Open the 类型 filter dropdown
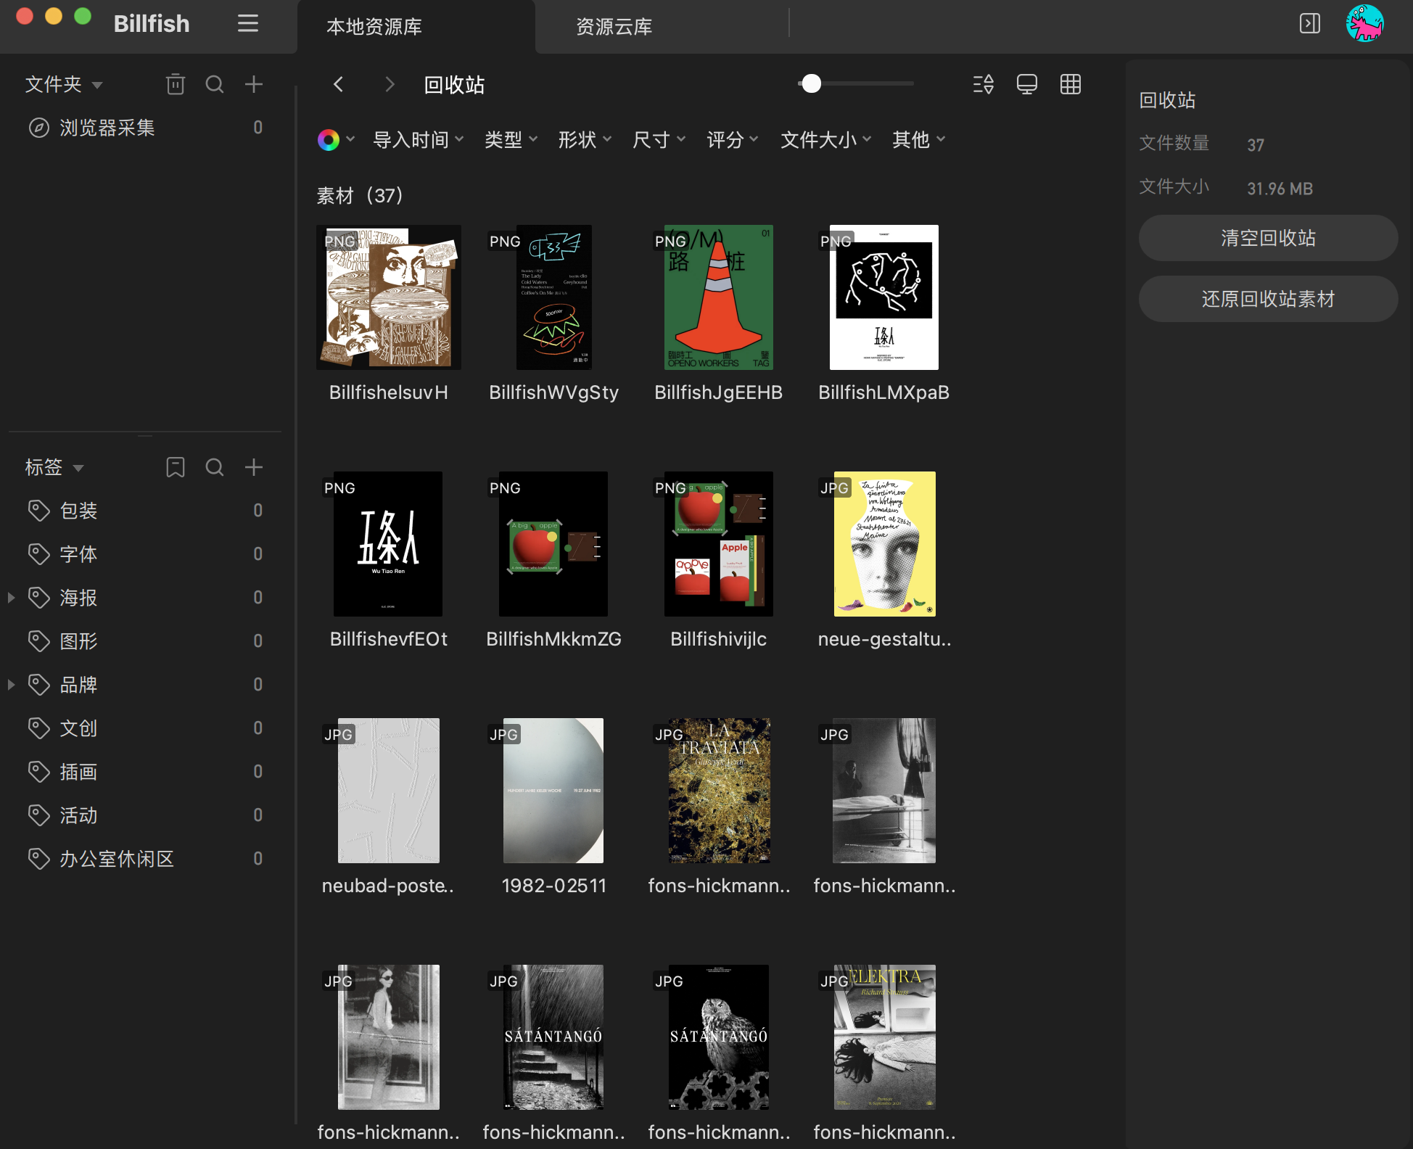Screen dimensions: 1413x1149 pyautogui.click(x=511, y=140)
